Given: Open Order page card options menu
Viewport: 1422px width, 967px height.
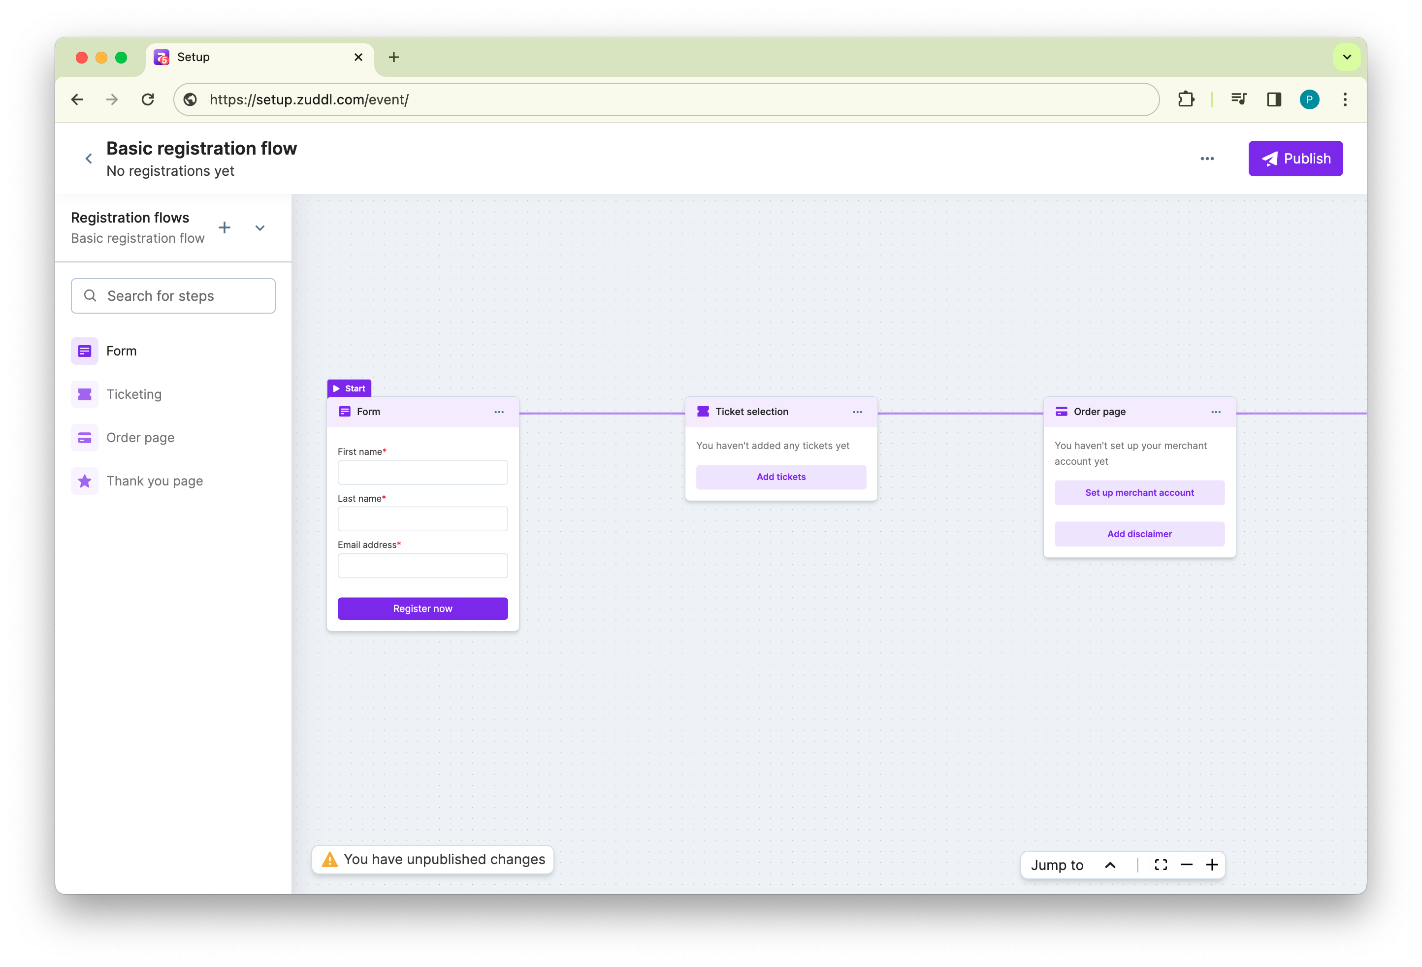Looking at the screenshot, I should [1215, 412].
